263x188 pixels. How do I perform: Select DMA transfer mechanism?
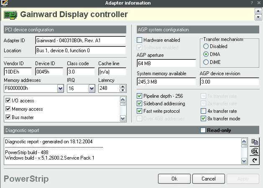coord(206,54)
